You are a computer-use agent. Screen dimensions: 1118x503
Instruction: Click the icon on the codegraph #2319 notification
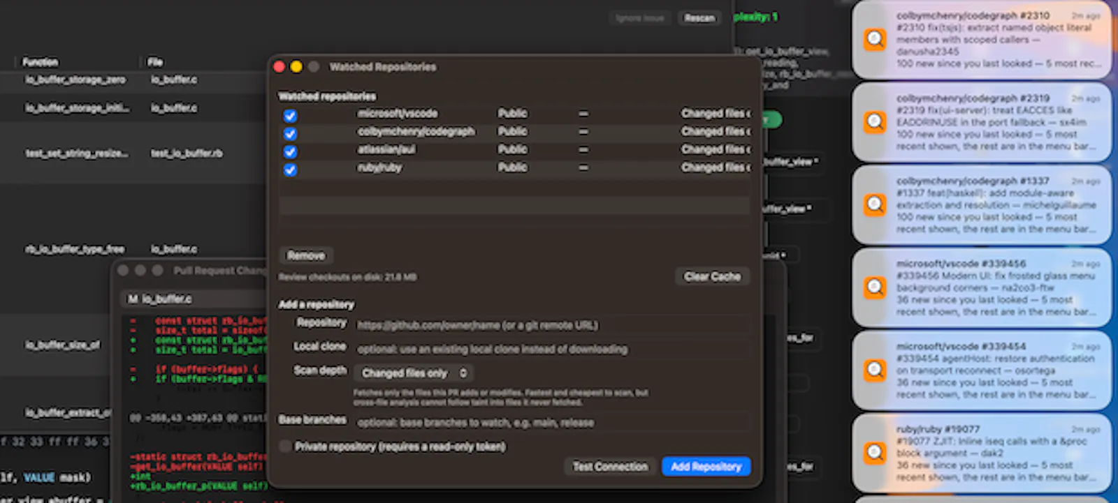tap(875, 122)
